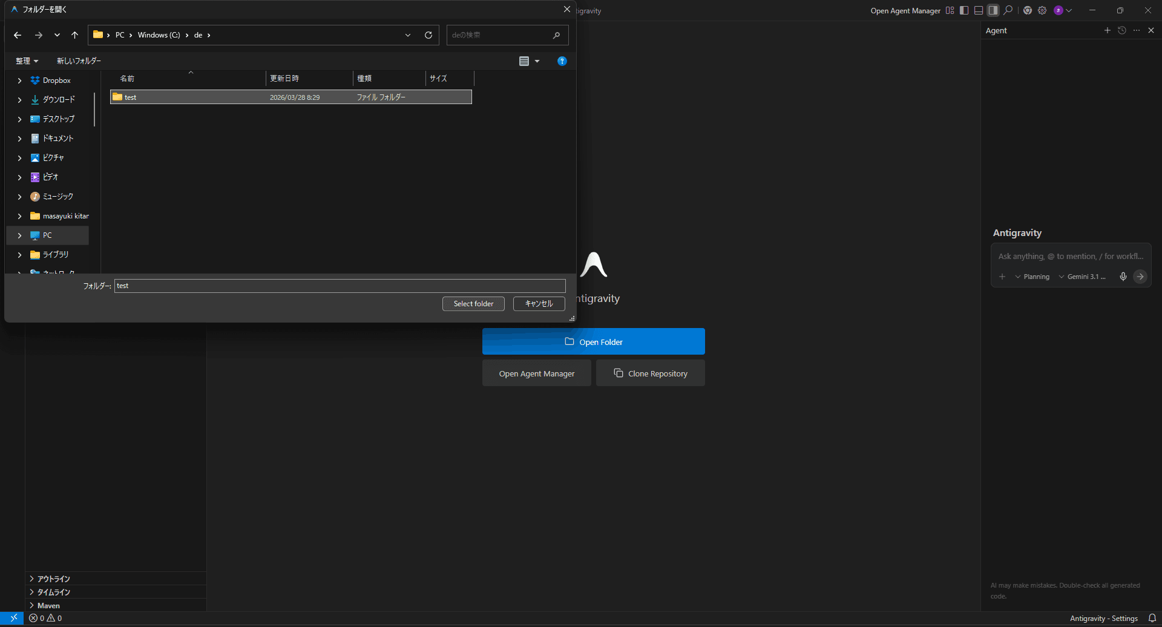
Task: Click the フォルダー name input field
Action: click(x=340, y=286)
